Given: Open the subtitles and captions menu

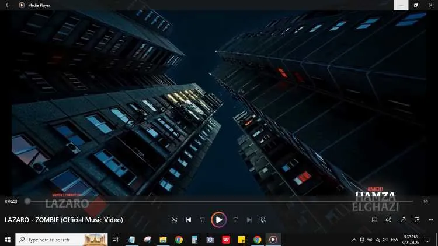Looking at the screenshot, I should [374, 220].
